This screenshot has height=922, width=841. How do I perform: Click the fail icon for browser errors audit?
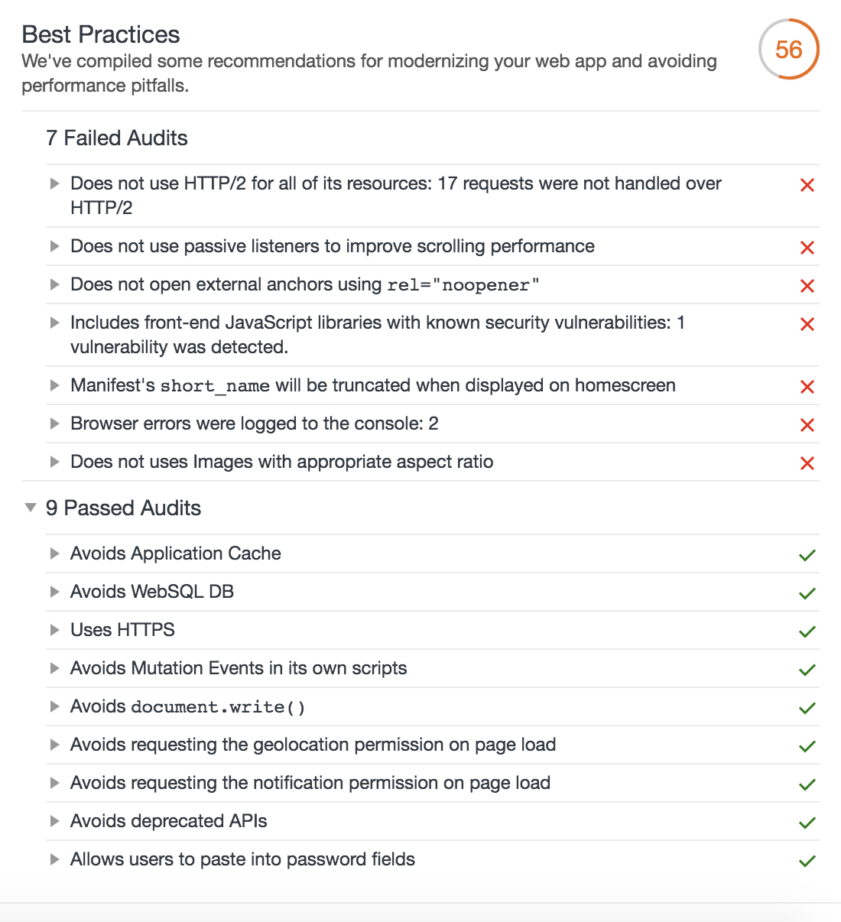(x=807, y=425)
